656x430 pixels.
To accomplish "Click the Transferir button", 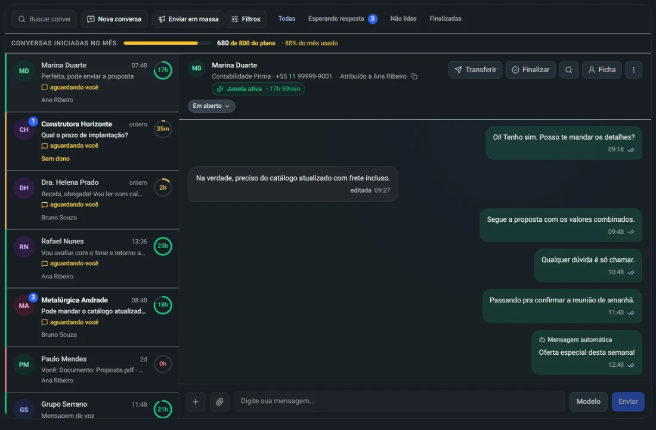I will 475,70.
